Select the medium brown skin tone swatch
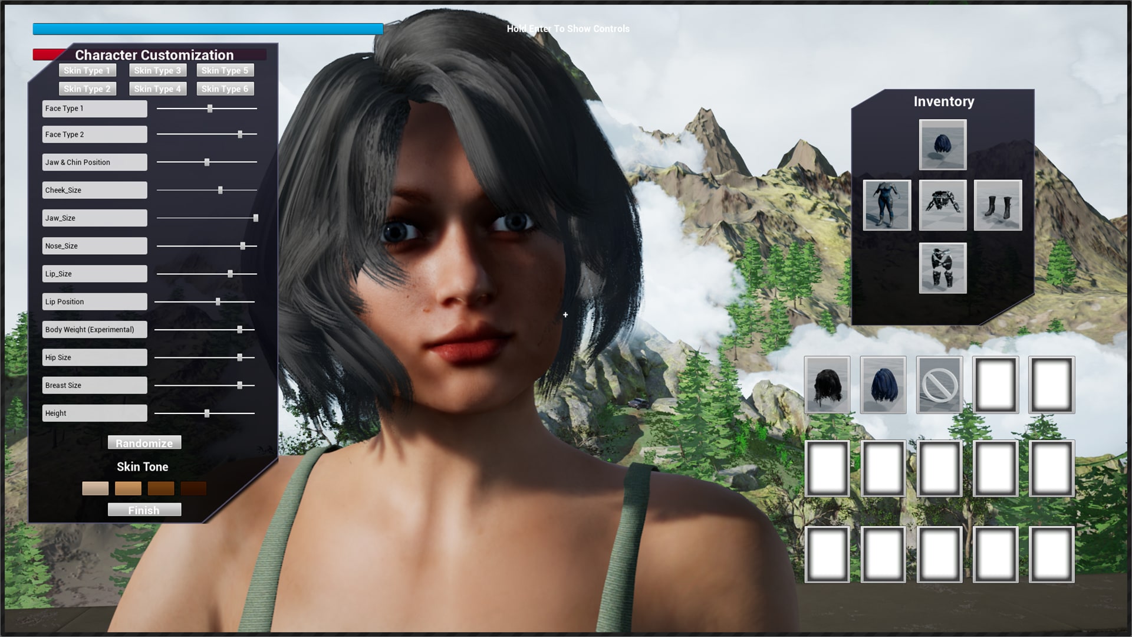This screenshot has height=637, width=1132. tap(161, 488)
